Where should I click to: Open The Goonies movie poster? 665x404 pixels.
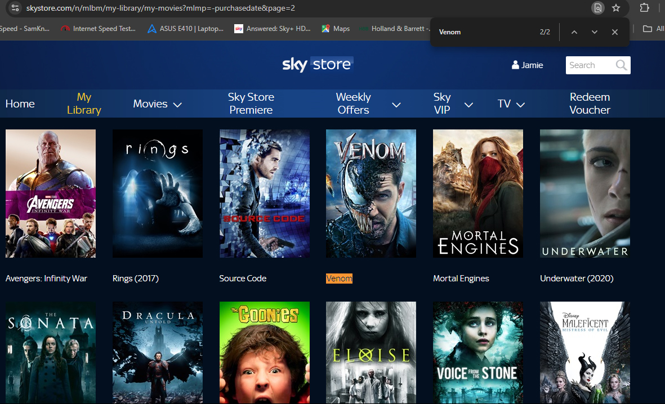264,353
